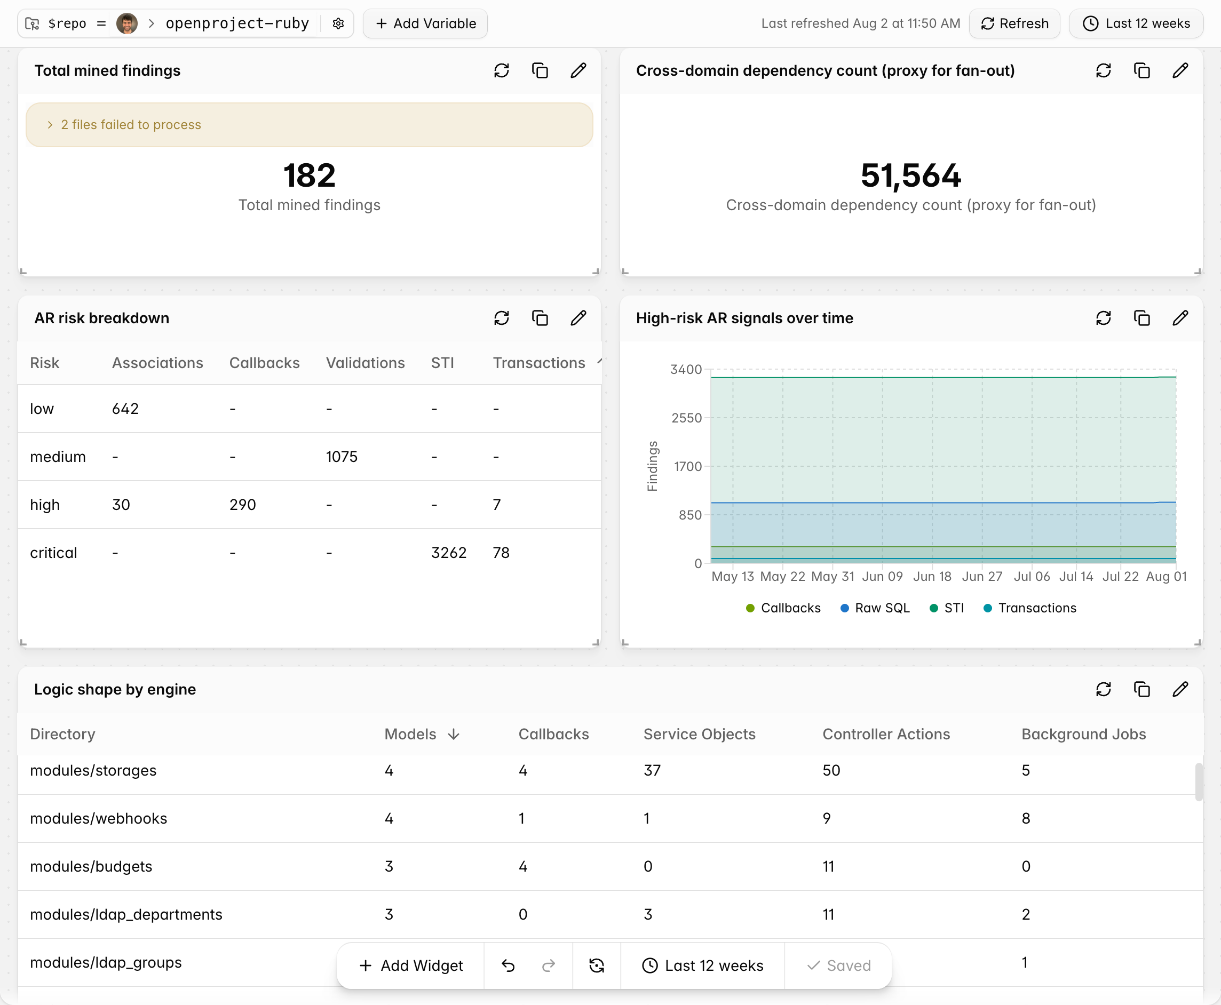Copy the Cross-domain dependency count widget
This screenshot has width=1221, height=1005.
coord(1141,70)
